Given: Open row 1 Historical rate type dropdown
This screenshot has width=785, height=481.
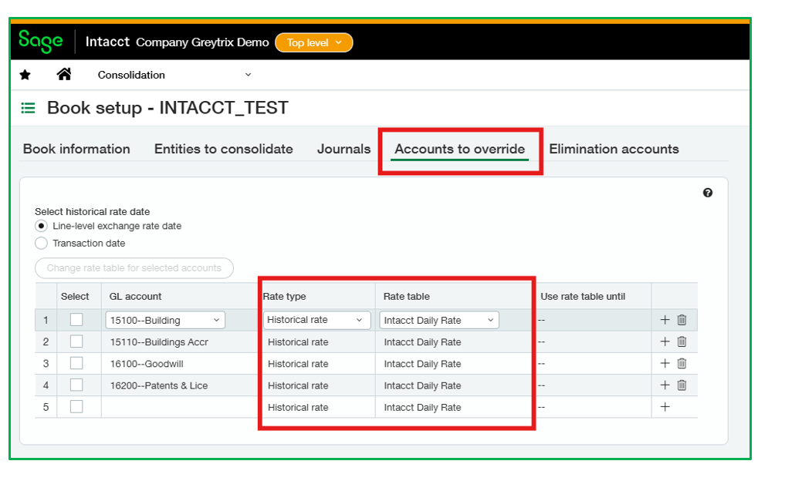Looking at the screenshot, I should click(317, 320).
